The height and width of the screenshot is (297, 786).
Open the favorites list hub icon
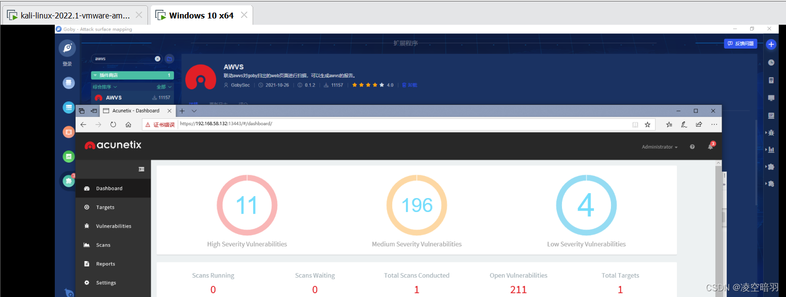(x=669, y=125)
